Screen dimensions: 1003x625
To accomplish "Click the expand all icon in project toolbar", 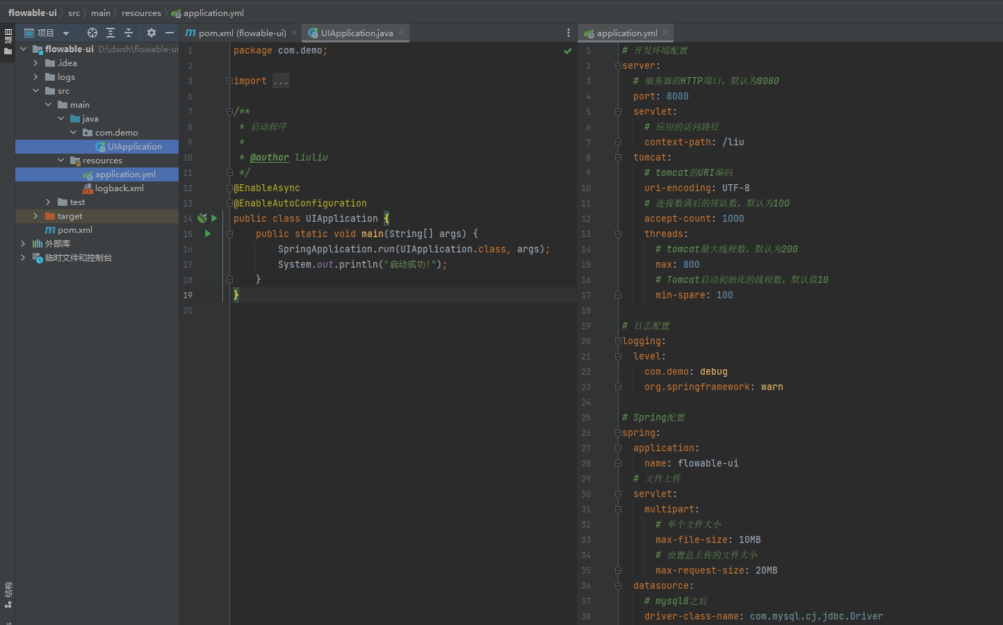I will (x=111, y=33).
